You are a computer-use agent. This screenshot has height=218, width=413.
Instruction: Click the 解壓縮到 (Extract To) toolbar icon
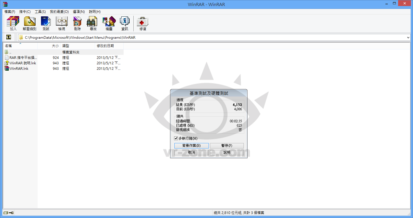pos(30,24)
